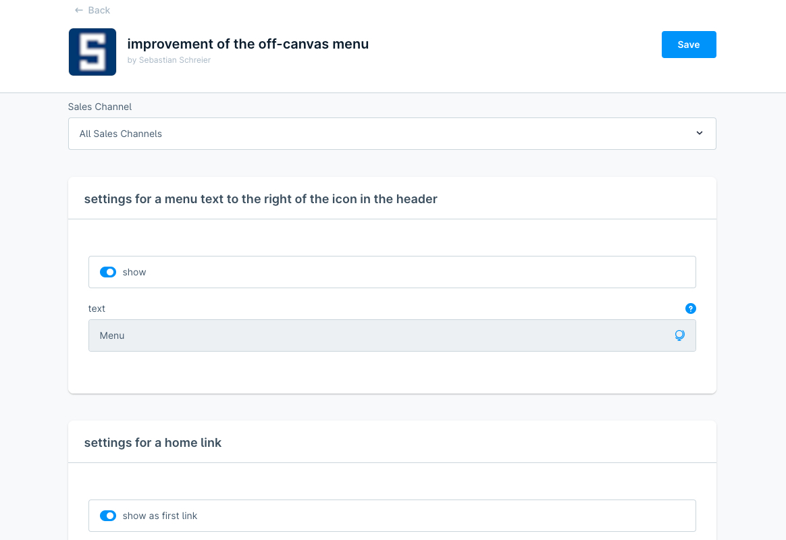Focus the Menu text input field
The height and width of the screenshot is (540, 786).
pyautogui.click(x=378, y=335)
